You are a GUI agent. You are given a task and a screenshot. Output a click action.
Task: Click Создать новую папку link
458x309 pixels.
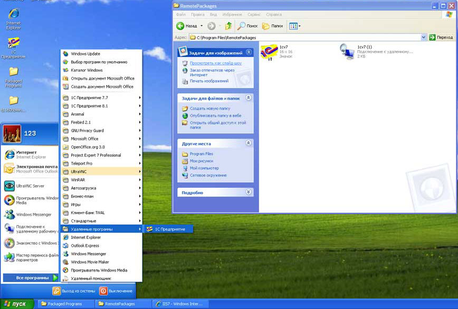210,109
